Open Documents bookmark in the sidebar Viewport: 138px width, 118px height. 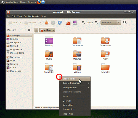click(19, 57)
